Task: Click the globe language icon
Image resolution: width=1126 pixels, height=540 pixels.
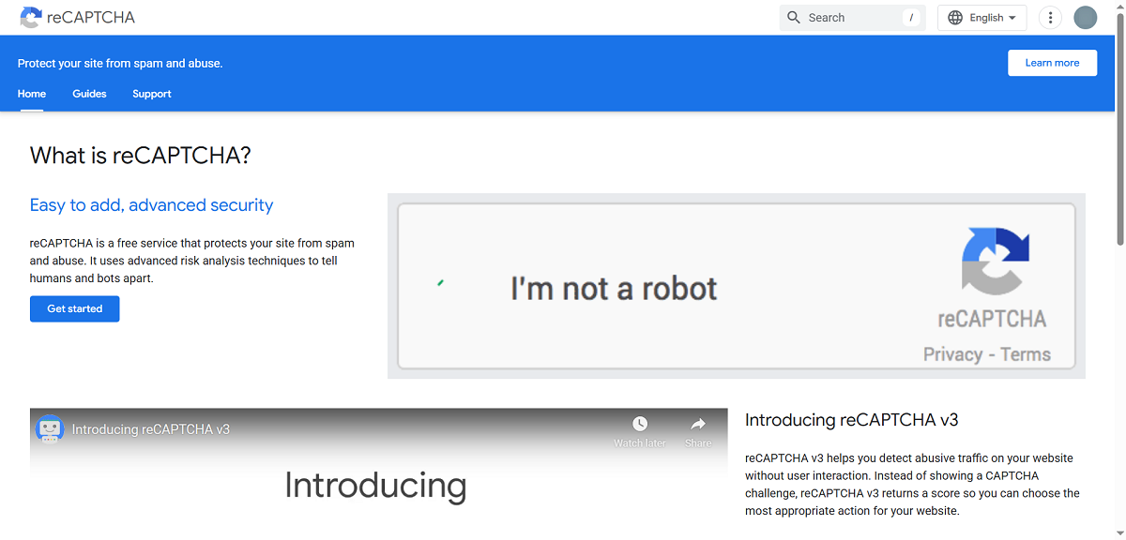Action: point(954,17)
